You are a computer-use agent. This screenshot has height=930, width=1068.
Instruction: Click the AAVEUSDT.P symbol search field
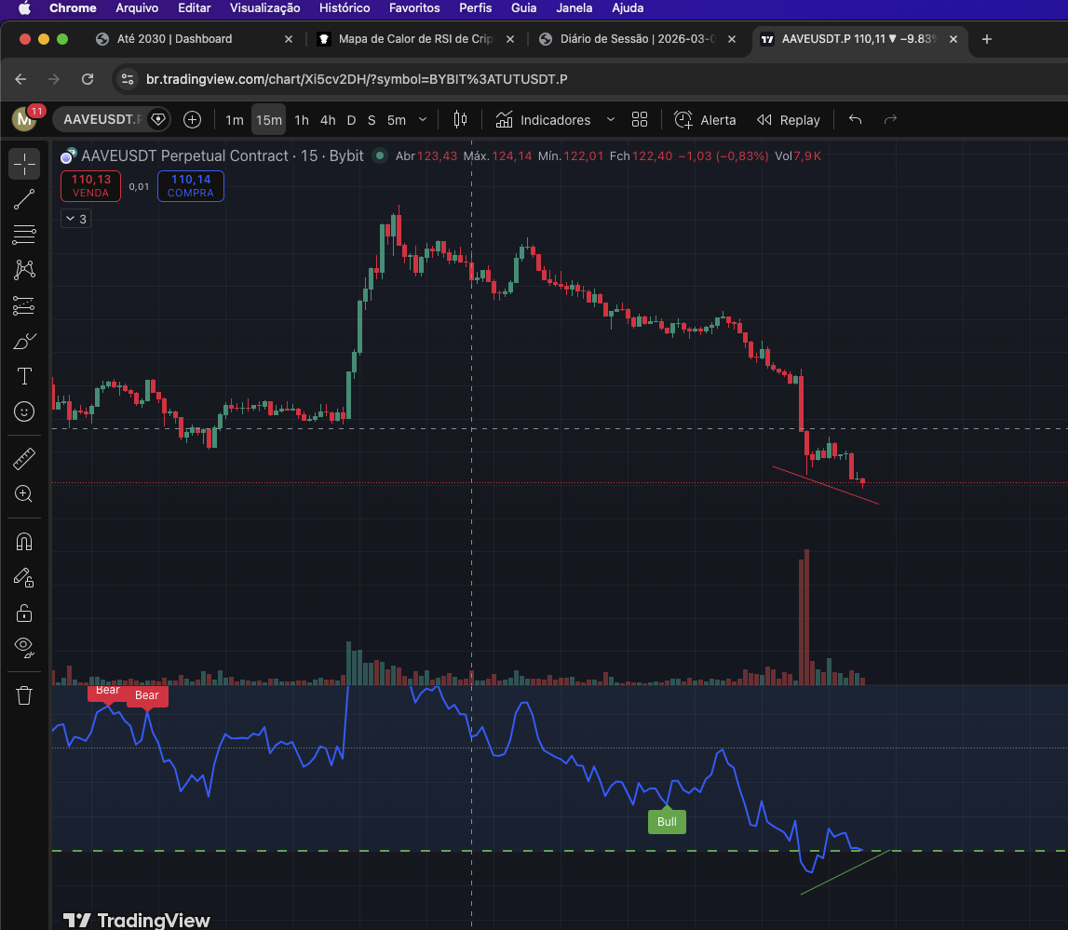[101, 120]
